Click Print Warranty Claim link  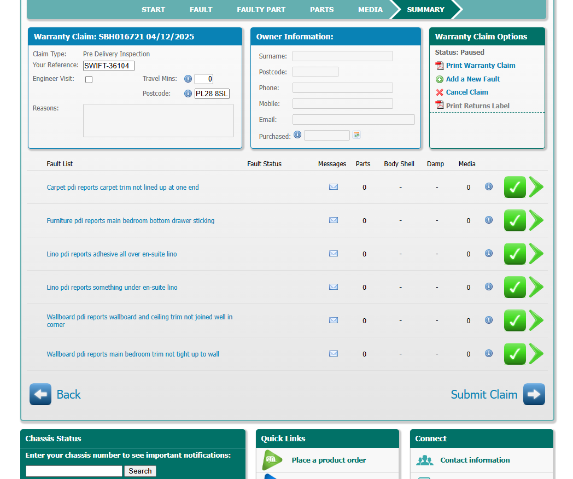[x=480, y=66]
